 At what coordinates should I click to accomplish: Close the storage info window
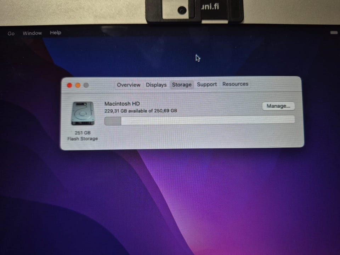coord(69,85)
